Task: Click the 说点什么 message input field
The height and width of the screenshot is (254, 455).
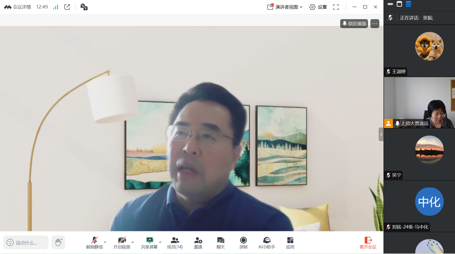Action: pyautogui.click(x=26, y=243)
